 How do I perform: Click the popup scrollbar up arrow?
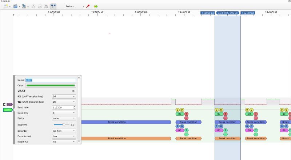(79, 77)
